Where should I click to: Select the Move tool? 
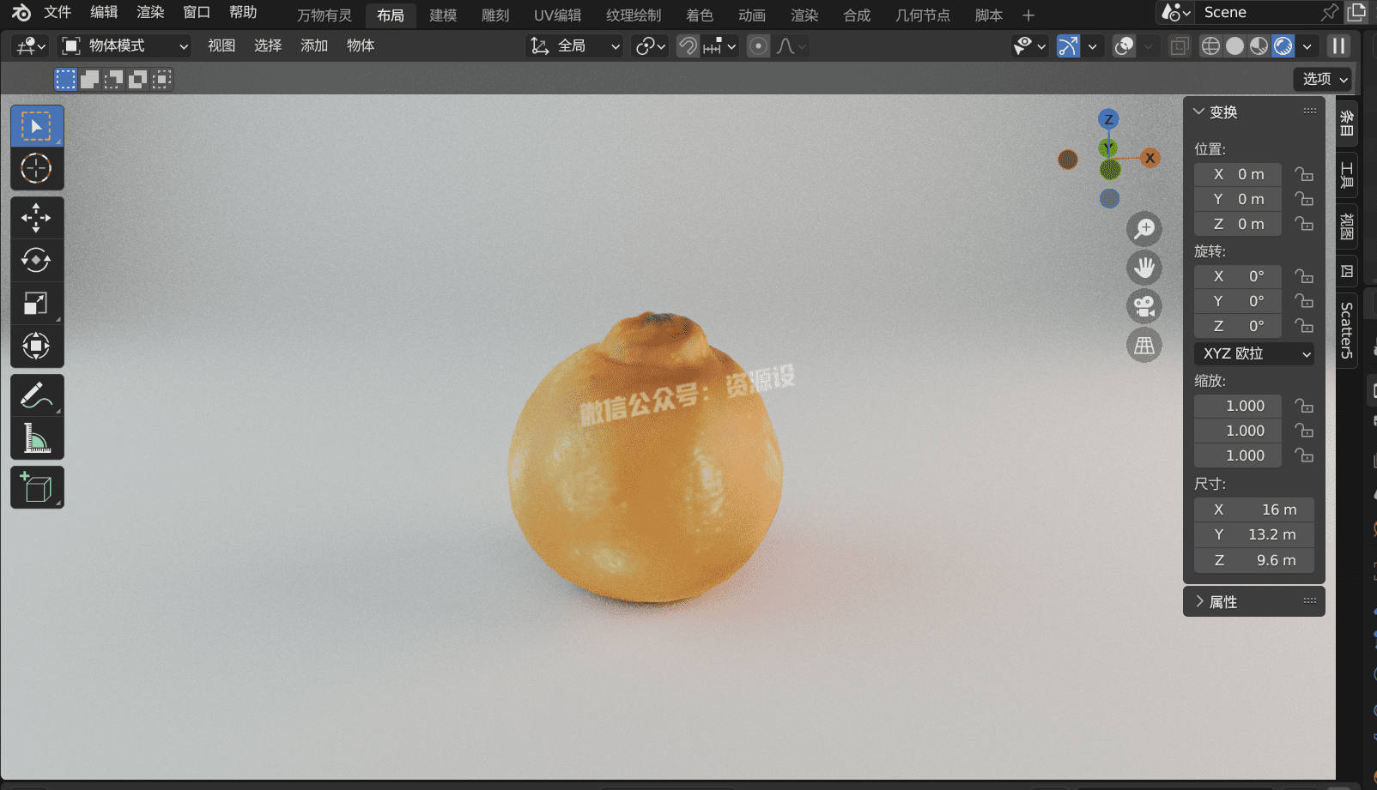pyautogui.click(x=36, y=218)
